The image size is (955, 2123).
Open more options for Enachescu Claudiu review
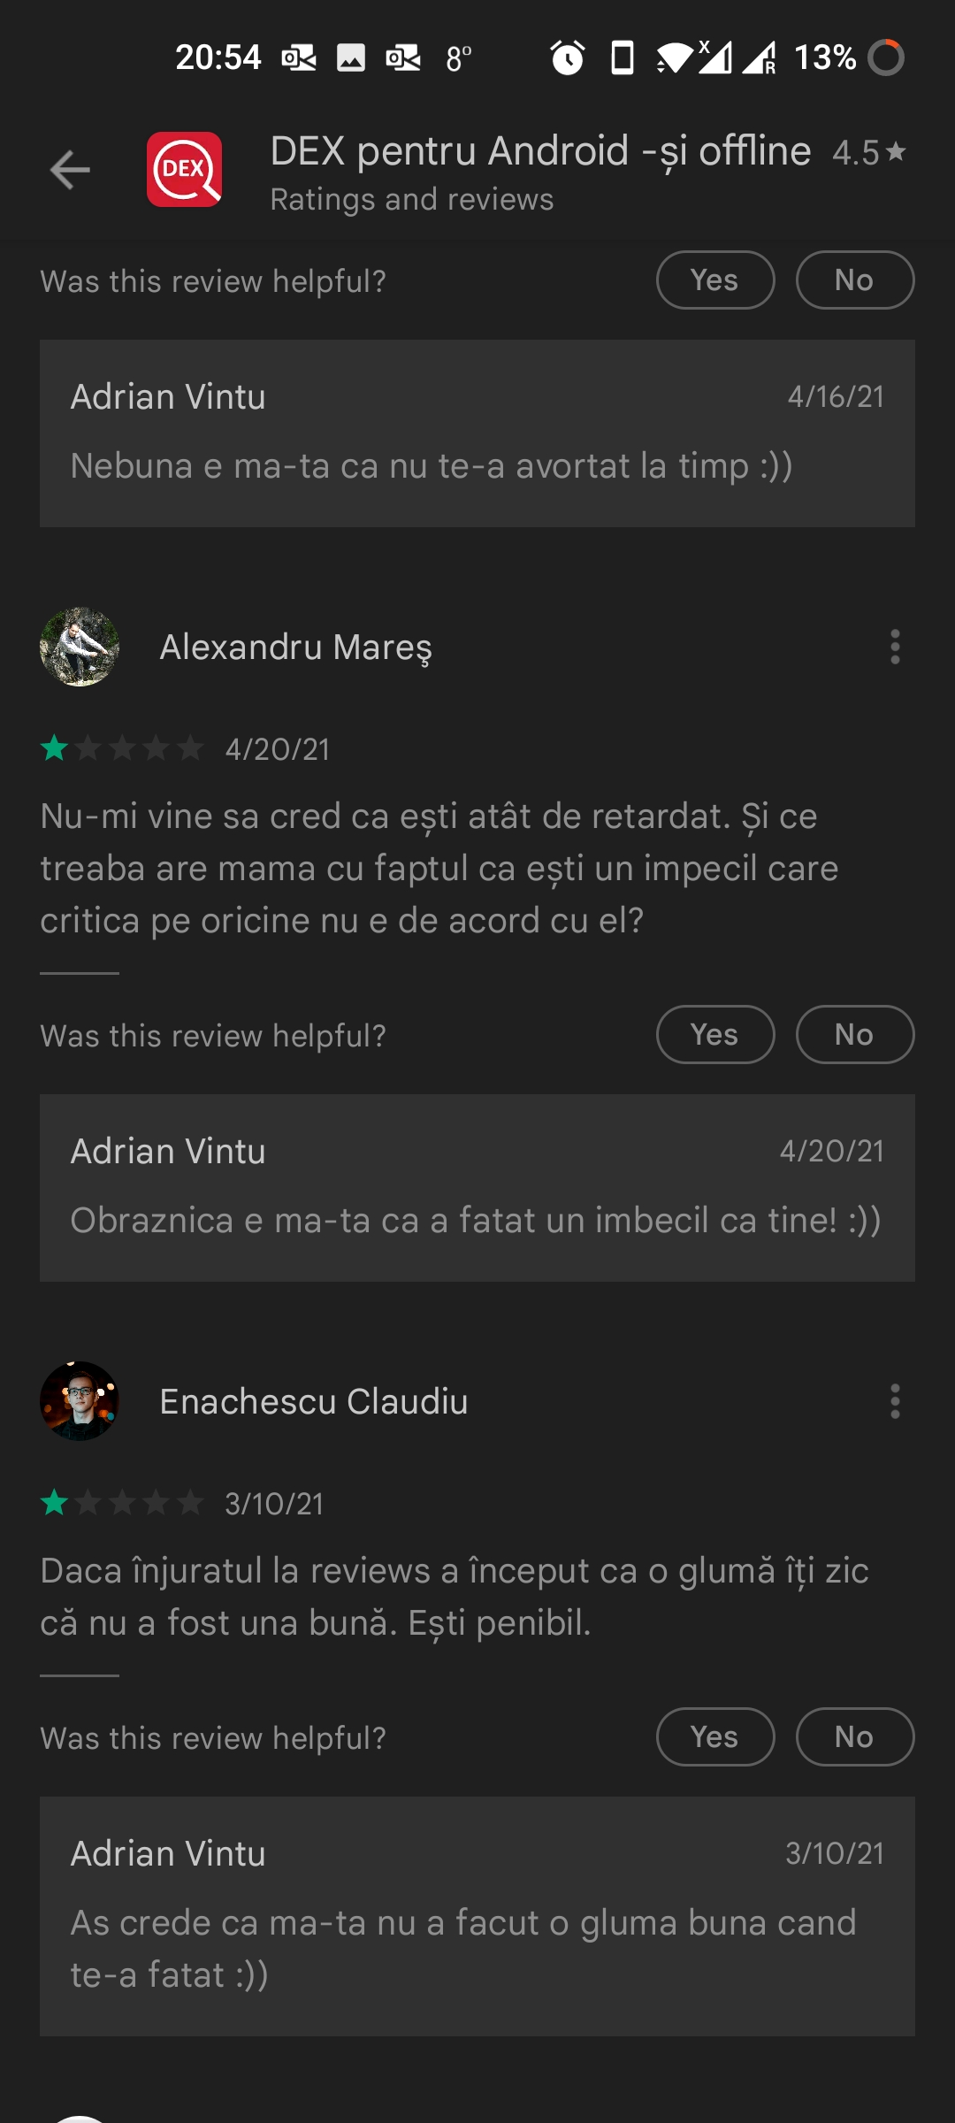pos(895,1401)
